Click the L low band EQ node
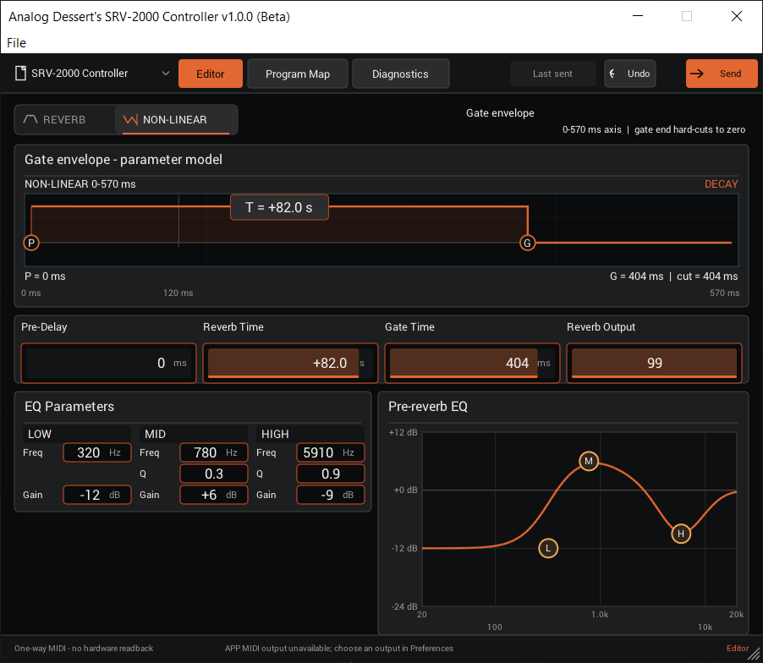 548,548
